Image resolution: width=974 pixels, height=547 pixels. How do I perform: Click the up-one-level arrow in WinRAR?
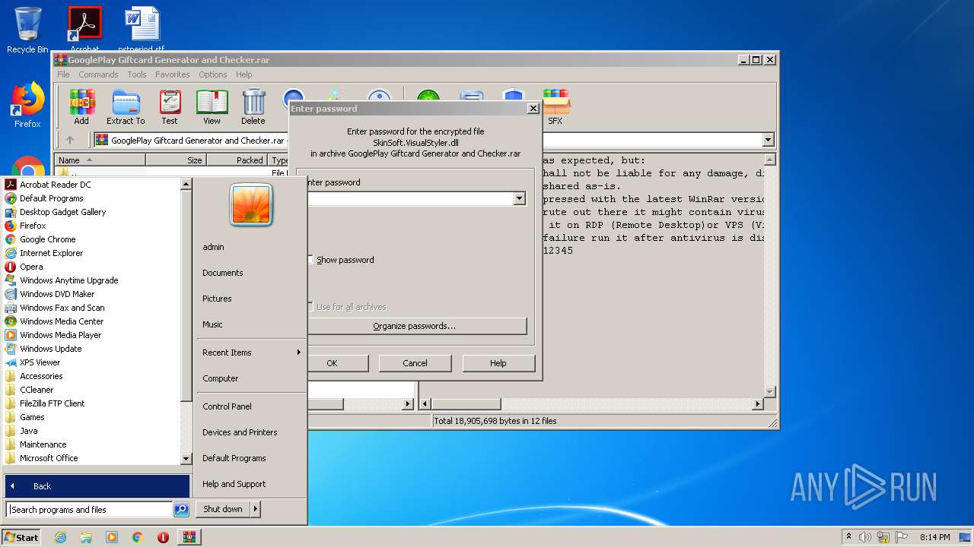click(x=70, y=140)
